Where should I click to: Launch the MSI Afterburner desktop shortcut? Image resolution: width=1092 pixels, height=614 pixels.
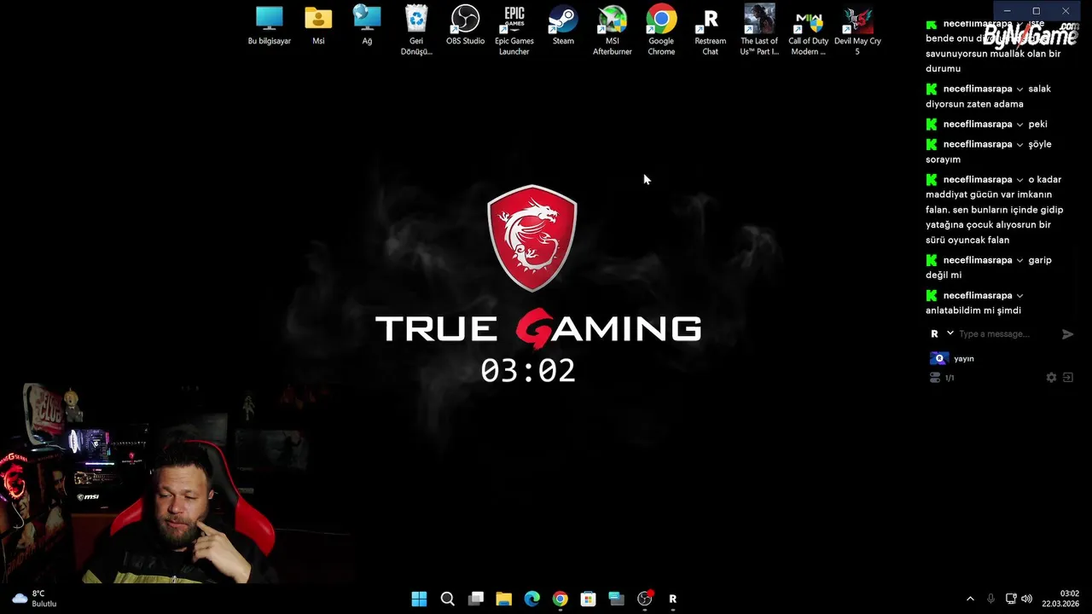[x=613, y=30]
